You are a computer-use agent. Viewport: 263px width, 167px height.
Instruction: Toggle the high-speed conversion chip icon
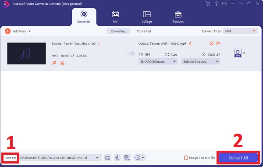point(127,158)
